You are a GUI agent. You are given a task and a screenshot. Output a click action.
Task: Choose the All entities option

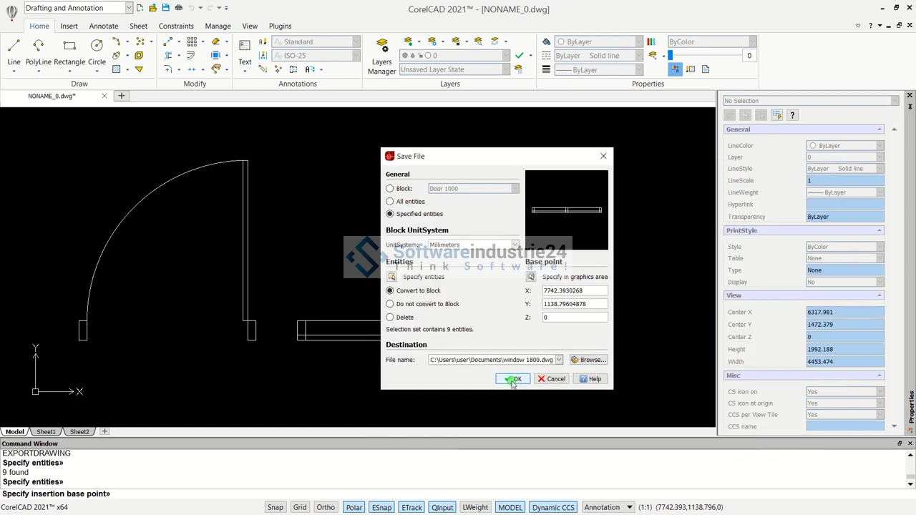click(x=390, y=202)
